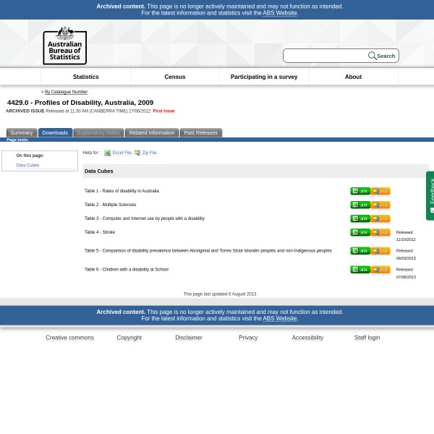
Task: Open the Related Information tab
Action: click(x=151, y=133)
